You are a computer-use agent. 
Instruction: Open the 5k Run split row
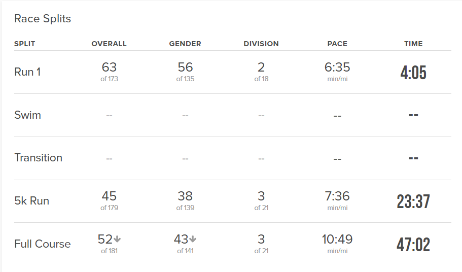233,201
